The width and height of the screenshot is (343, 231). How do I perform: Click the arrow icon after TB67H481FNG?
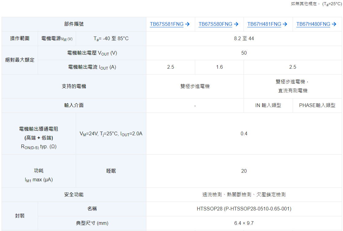pyautogui.click(x=285, y=24)
